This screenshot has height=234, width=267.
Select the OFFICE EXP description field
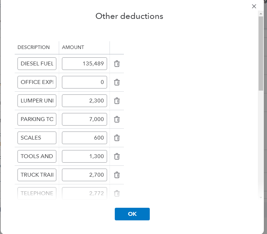pyautogui.click(x=37, y=82)
